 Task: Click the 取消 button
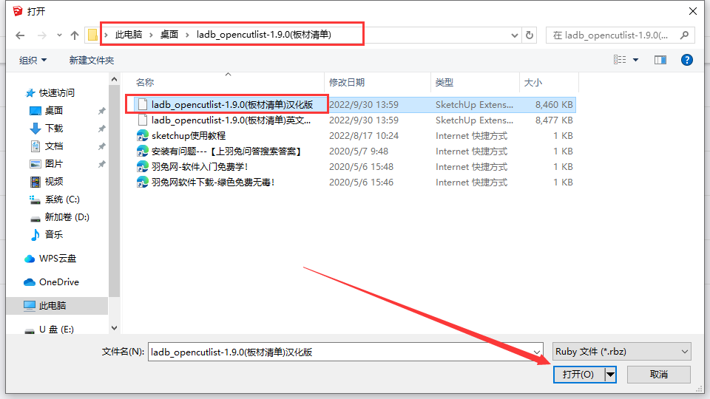pyautogui.click(x=659, y=375)
